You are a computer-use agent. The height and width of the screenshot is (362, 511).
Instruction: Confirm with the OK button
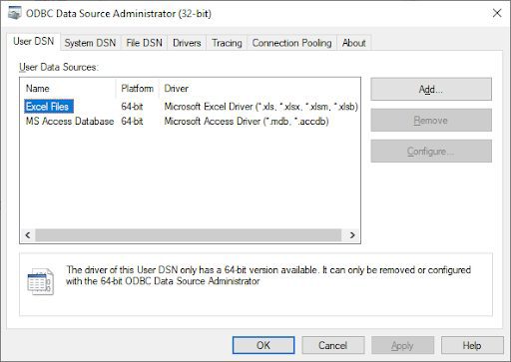pyautogui.click(x=263, y=345)
